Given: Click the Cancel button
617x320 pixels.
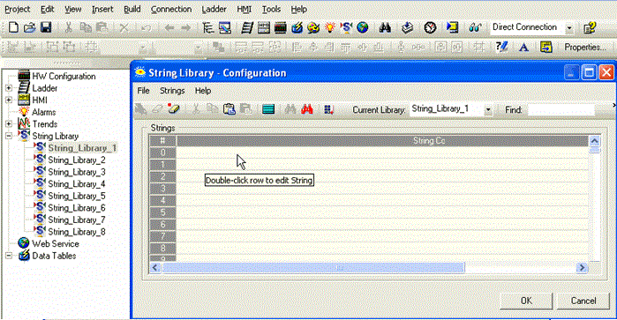Looking at the screenshot, I should tap(583, 301).
